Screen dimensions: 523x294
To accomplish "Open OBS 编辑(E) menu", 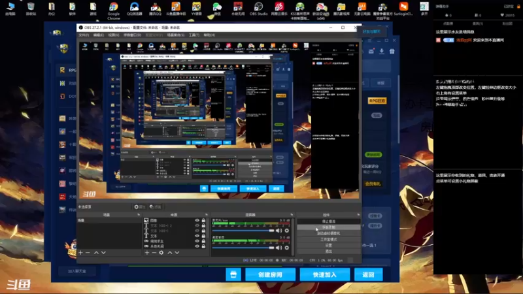I will coord(99,35).
